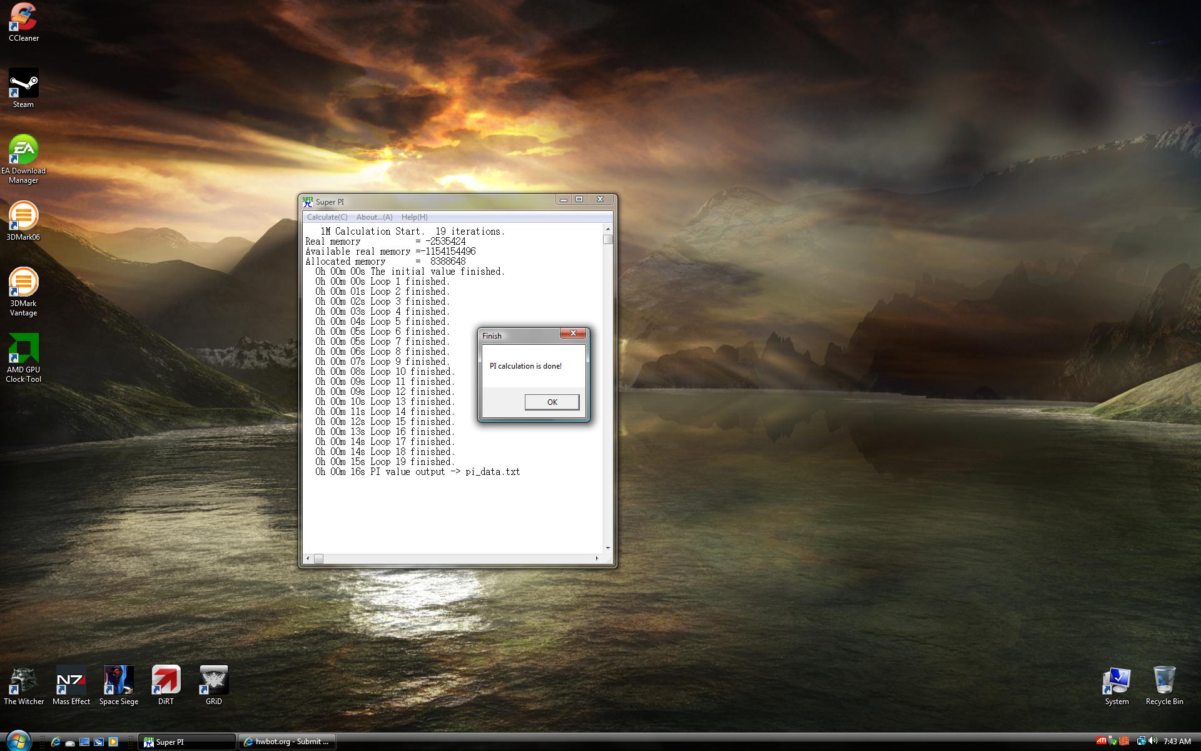Click OK in the Finish dialog
This screenshot has height=751, width=1201.
(x=552, y=402)
